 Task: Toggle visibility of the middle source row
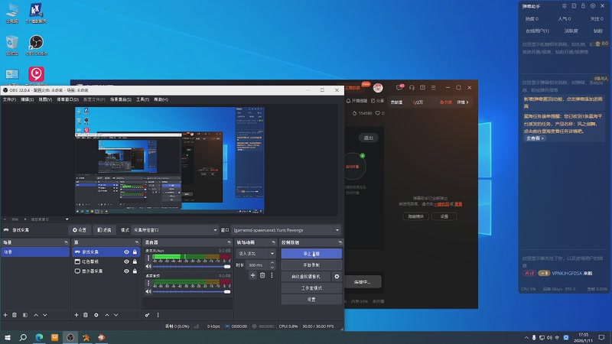click(x=126, y=261)
